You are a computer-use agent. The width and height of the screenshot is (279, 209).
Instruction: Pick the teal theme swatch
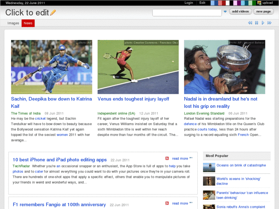click(x=247, y=3)
